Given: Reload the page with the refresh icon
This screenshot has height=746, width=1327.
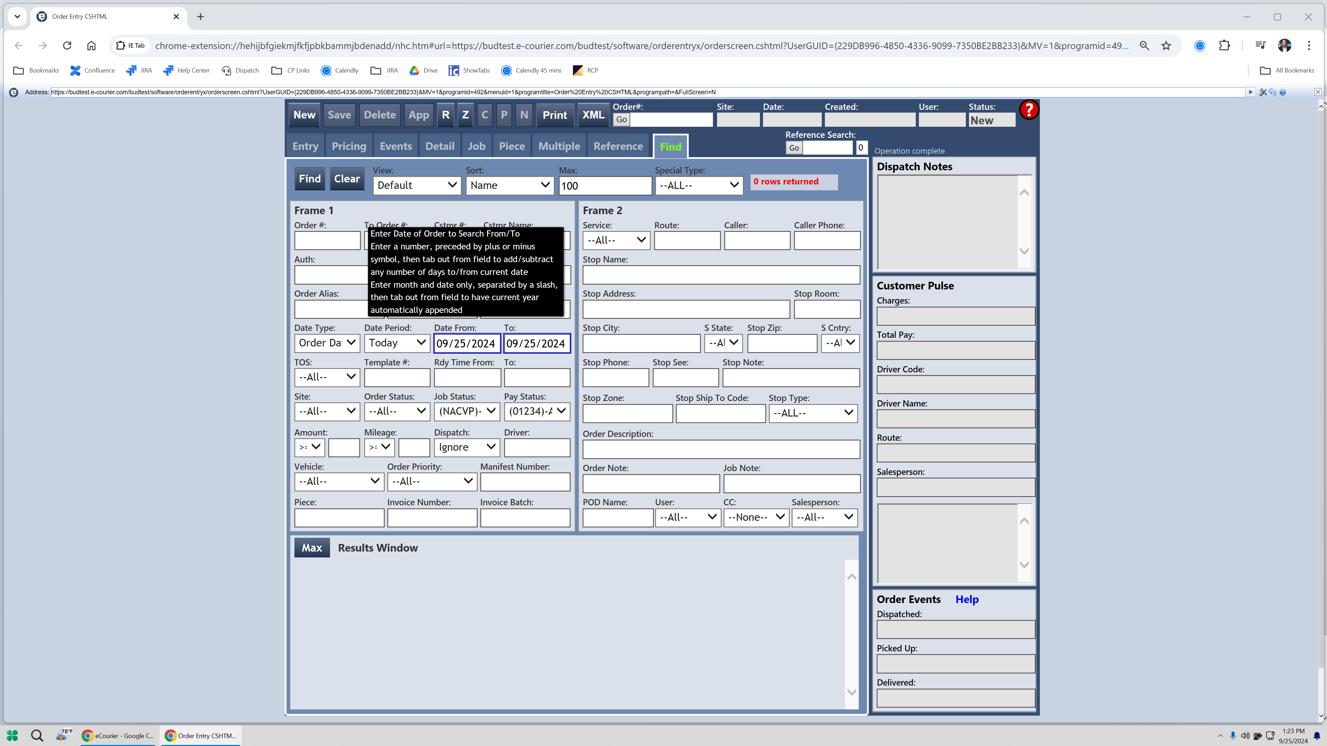Looking at the screenshot, I should point(67,45).
